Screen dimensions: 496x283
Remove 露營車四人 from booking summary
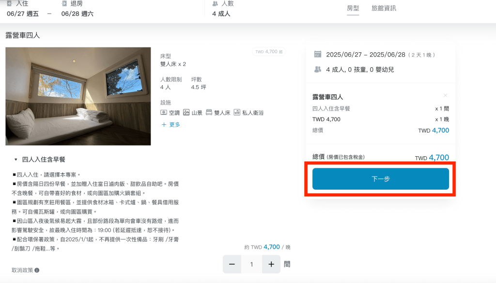(445, 96)
